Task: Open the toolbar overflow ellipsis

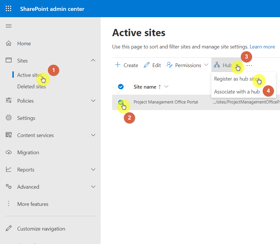Action: pos(249,66)
